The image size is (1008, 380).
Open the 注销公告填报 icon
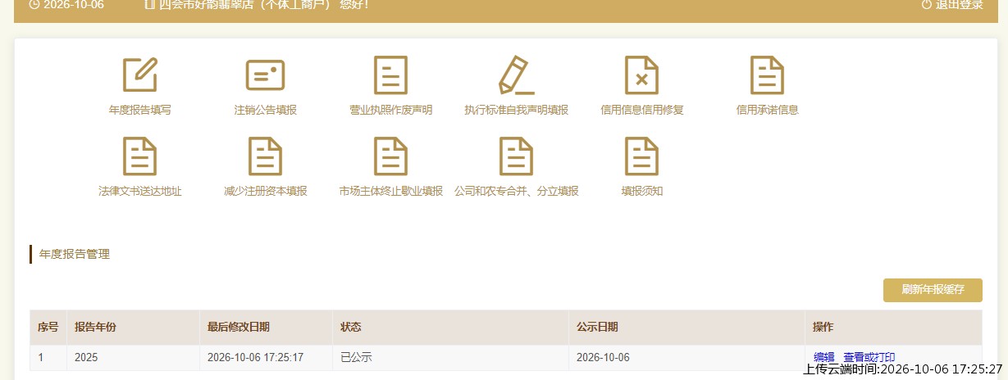(x=265, y=75)
